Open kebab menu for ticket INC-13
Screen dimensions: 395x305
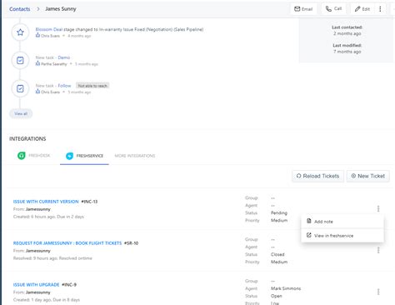(x=378, y=208)
